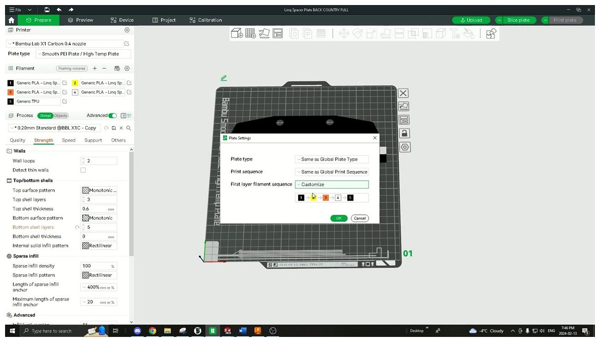Click yellow filament 2 swatch in sidebar

[x=75, y=83]
